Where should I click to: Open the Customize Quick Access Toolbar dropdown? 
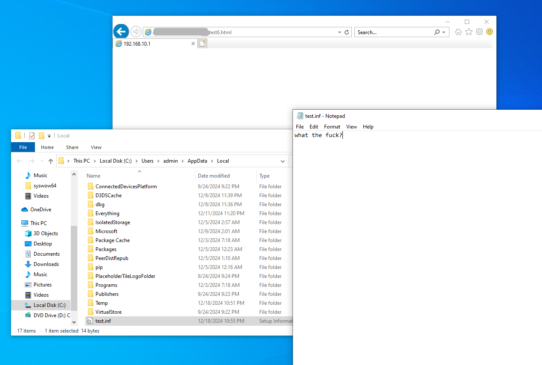coord(49,136)
